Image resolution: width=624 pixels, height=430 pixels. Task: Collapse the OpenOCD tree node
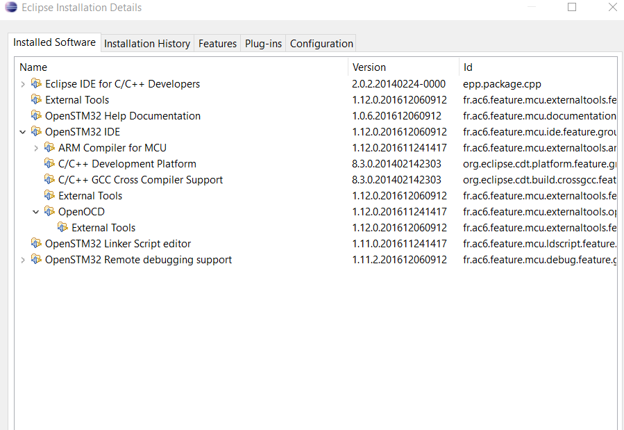click(x=36, y=212)
